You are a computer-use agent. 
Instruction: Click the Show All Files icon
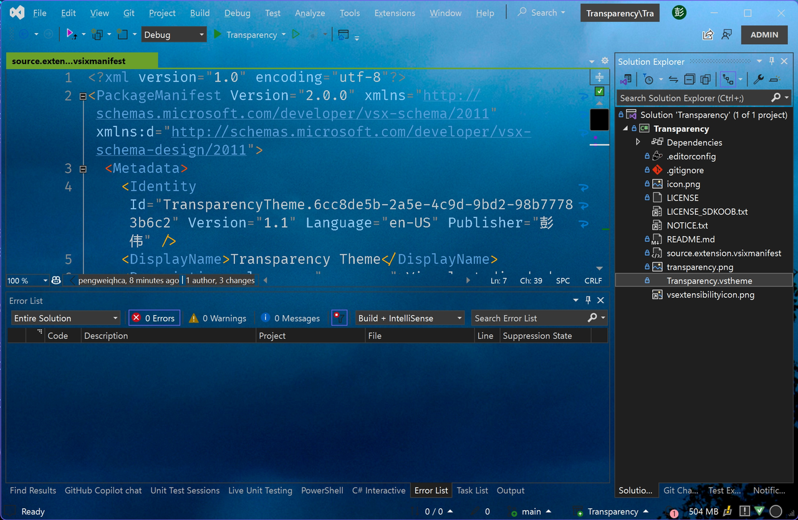pos(705,79)
